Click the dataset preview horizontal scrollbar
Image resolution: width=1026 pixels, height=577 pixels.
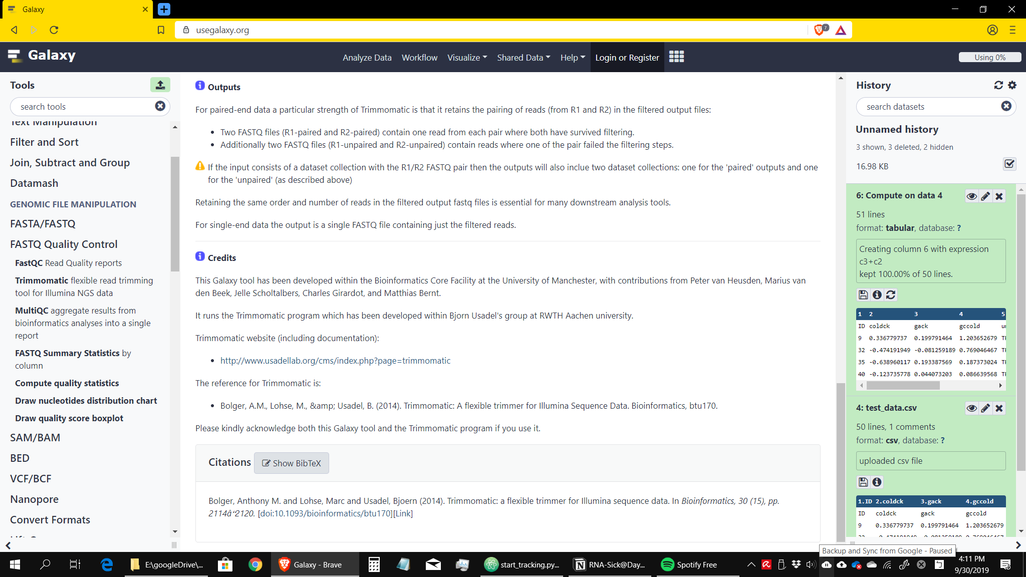(x=903, y=385)
